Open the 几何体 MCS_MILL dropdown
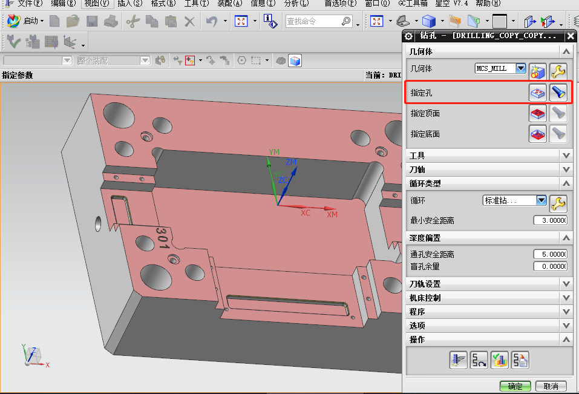The image size is (579, 394). pos(520,68)
